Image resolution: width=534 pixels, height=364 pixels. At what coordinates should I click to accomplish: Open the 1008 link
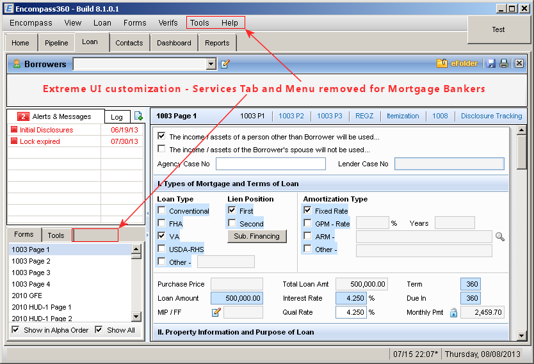[440, 116]
